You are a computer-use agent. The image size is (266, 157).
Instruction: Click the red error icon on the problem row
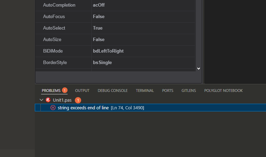pyautogui.click(x=53, y=108)
